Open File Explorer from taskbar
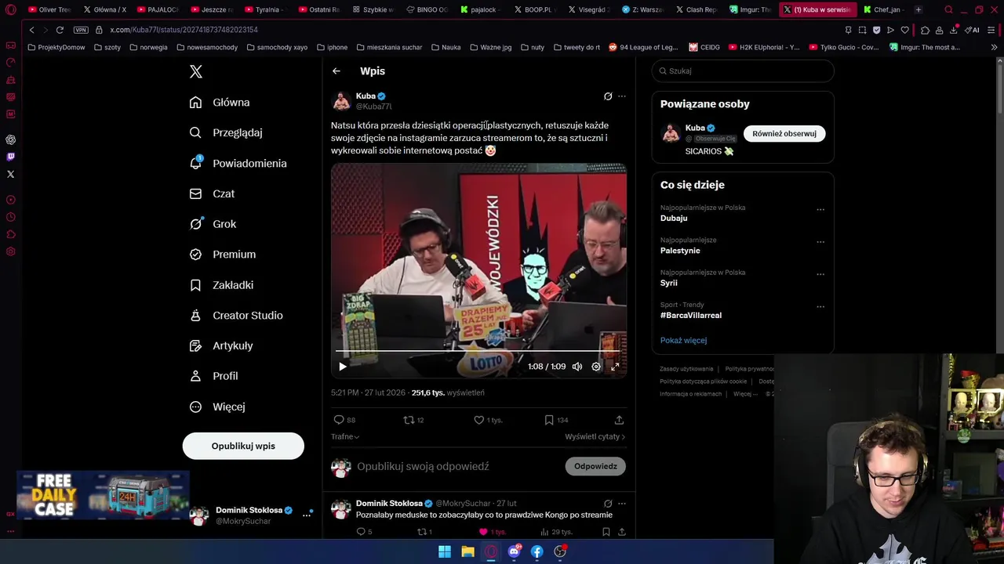Image resolution: width=1004 pixels, height=564 pixels. point(467,551)
